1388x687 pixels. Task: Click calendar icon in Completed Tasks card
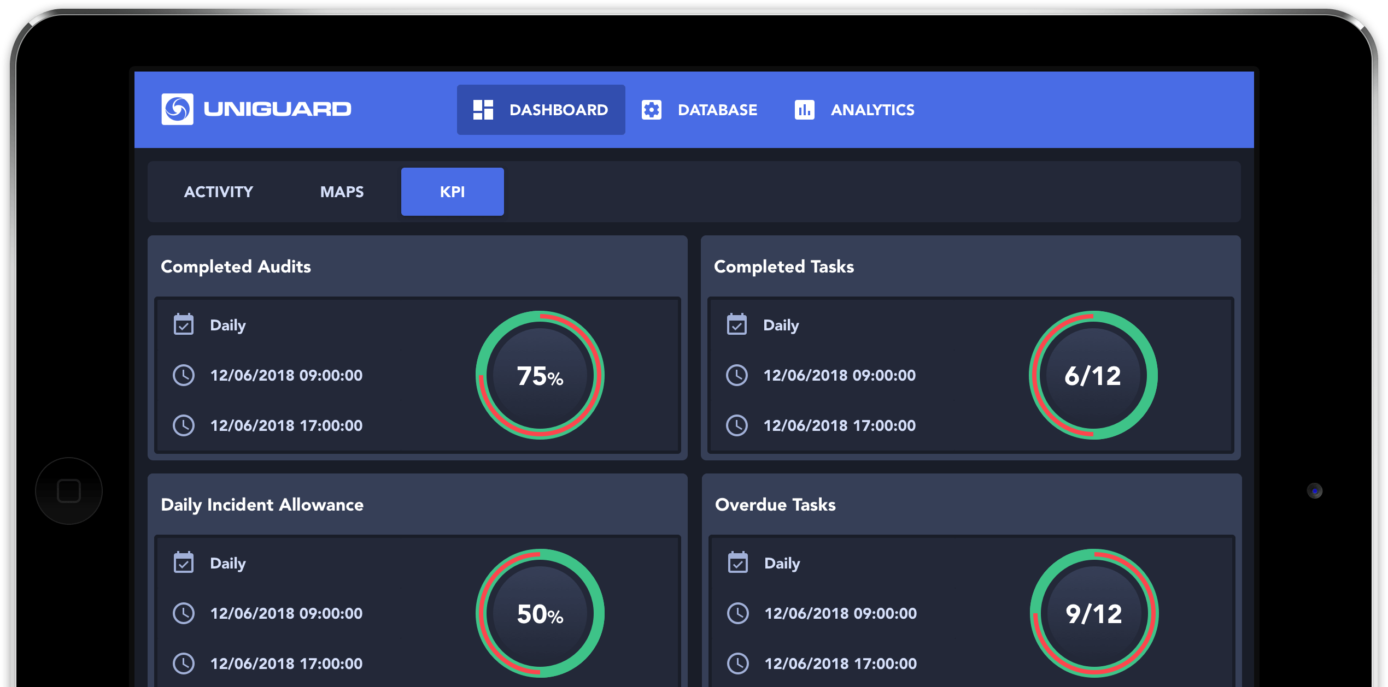coord(737,324)
